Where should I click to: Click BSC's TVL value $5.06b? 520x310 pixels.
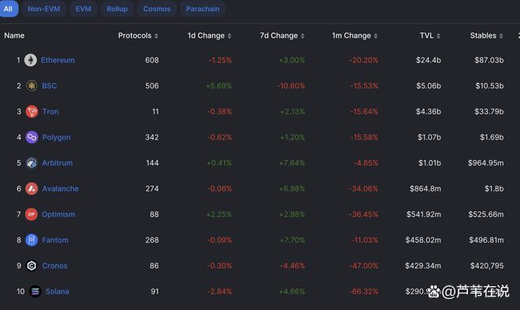coord(429,86)
